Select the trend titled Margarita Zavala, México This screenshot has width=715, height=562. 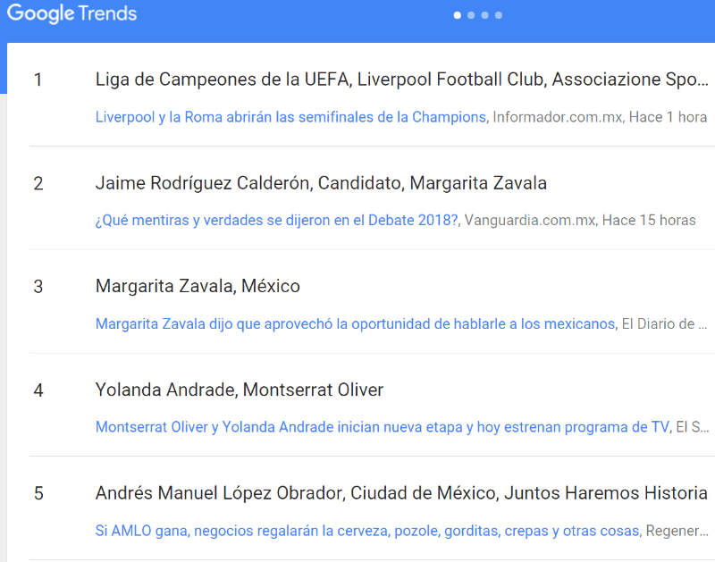click(198, 287)
